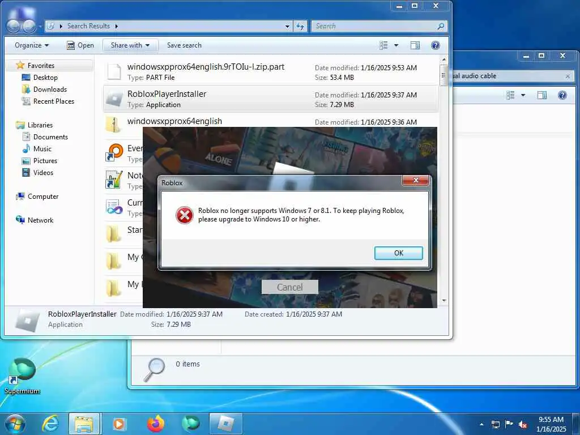Open the clock and date

[x=551, y=424]
